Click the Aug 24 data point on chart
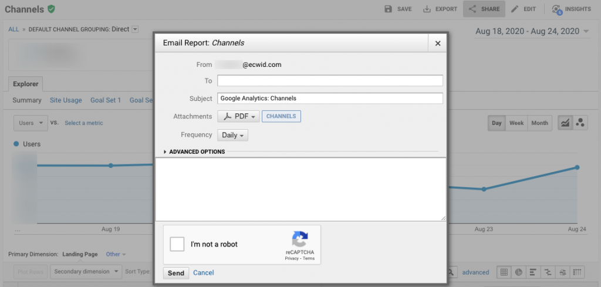The width and height of the screenshot is (601, 287). pos(578,167)
